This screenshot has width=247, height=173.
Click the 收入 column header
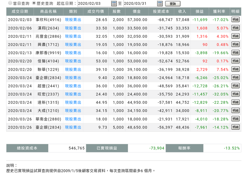point(182,12)
